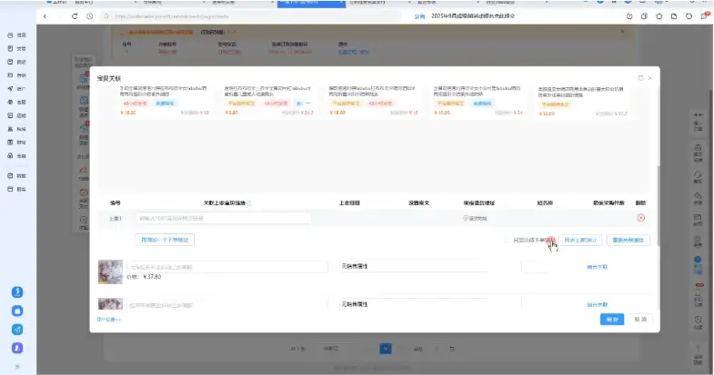Image resolution: width=714 pixels, height=375 pixels.
Task: Click the 同步上家SKU button
Action: pyautogui.click(x=580, y=240)
